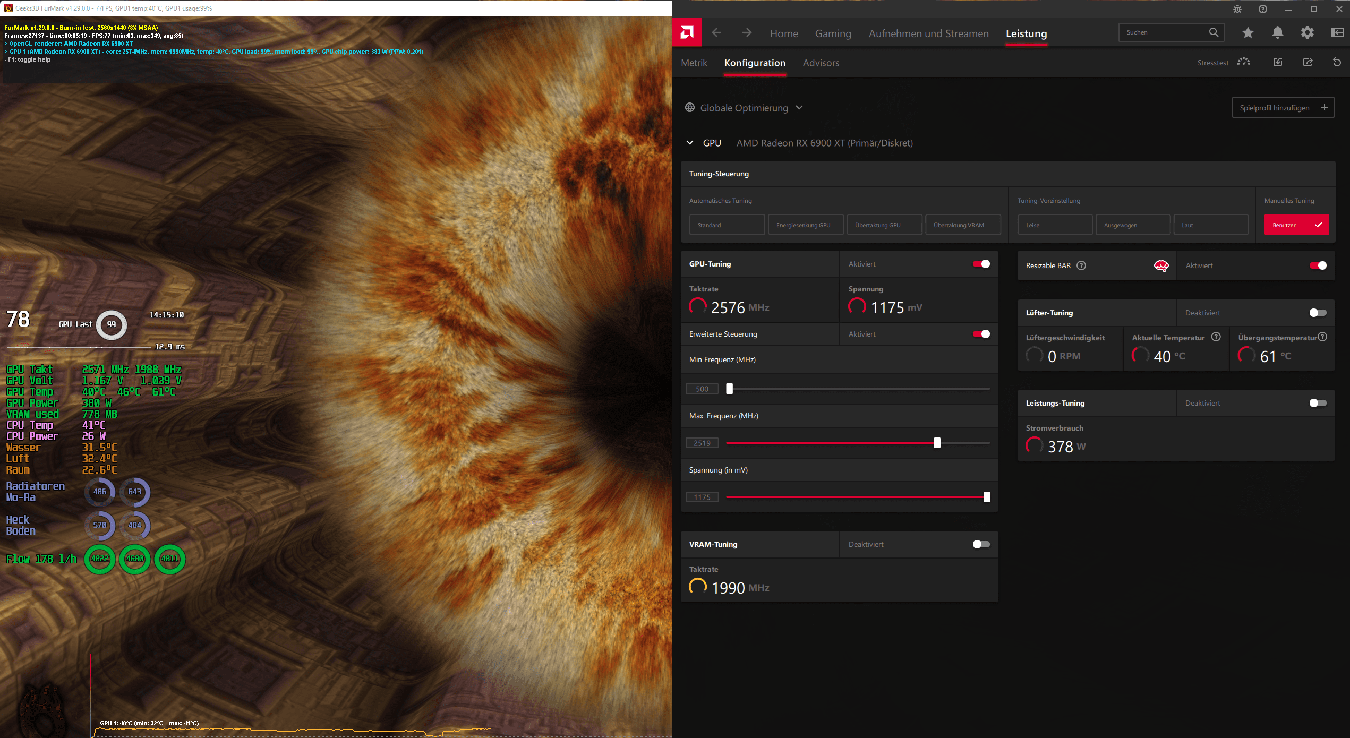Go forward with the right arrow
The width and height of the screenshot is (1350, 738).
point(747,33)
